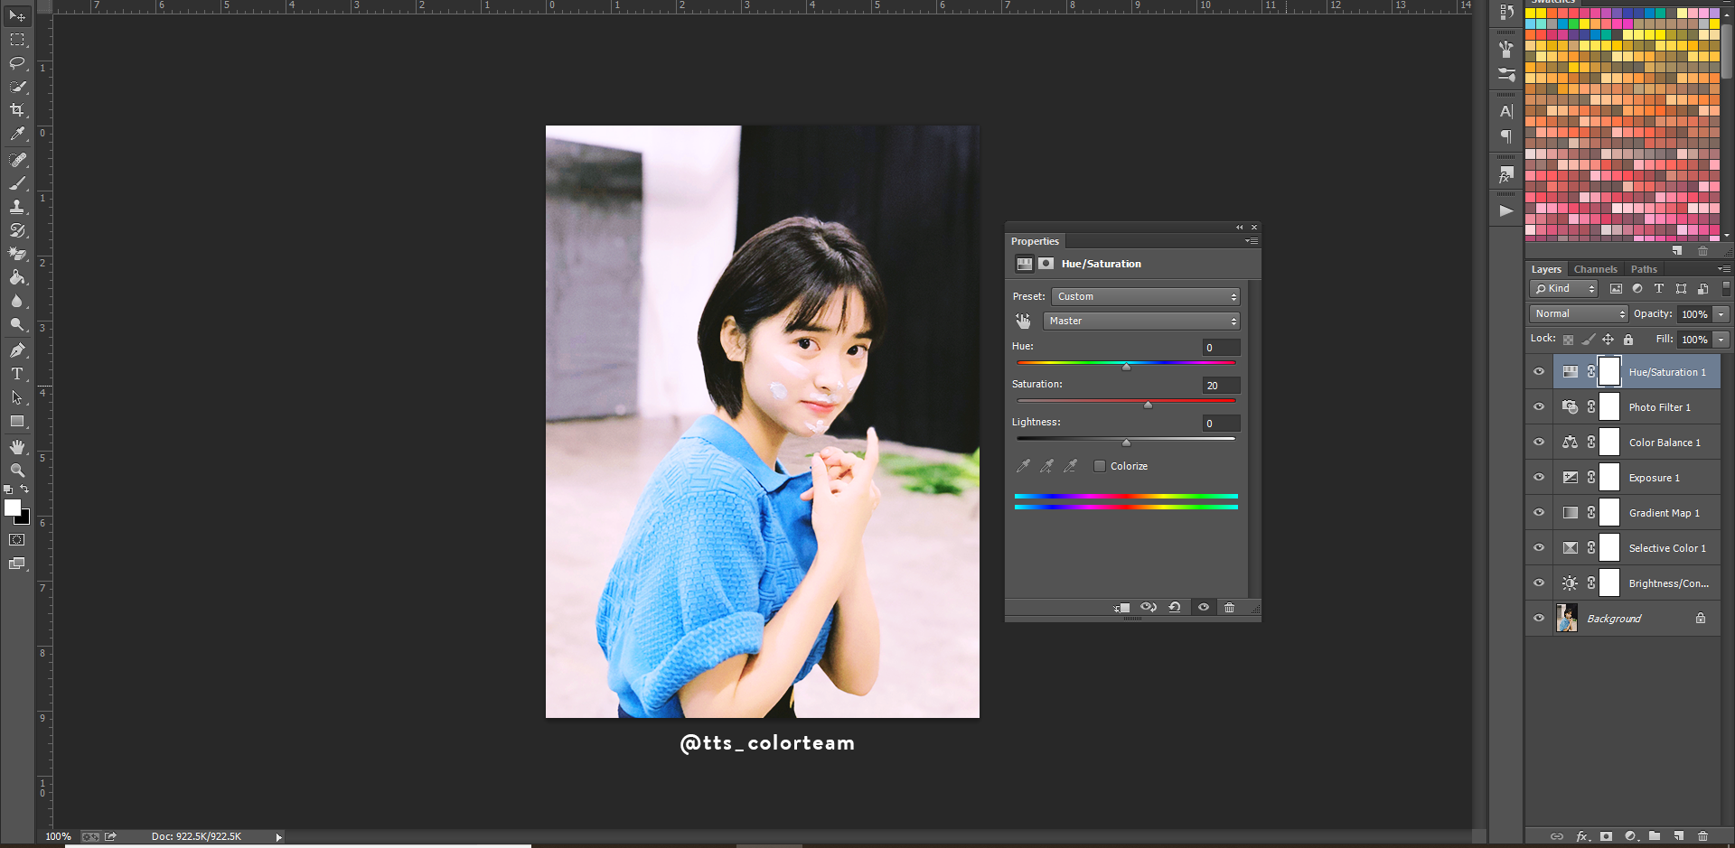Select the Pen tool
The width and height of the screenshot is (1735, 848).
[x=17, y=350]
